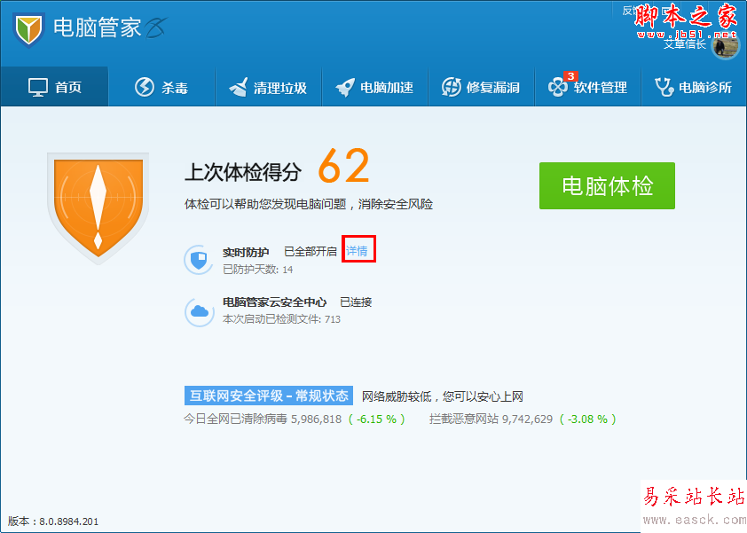The height and width of the screenshot is (533, 747).
Task: Click the 上次体检得分 label
Action: pyautogui.click(x=243, y=172)
